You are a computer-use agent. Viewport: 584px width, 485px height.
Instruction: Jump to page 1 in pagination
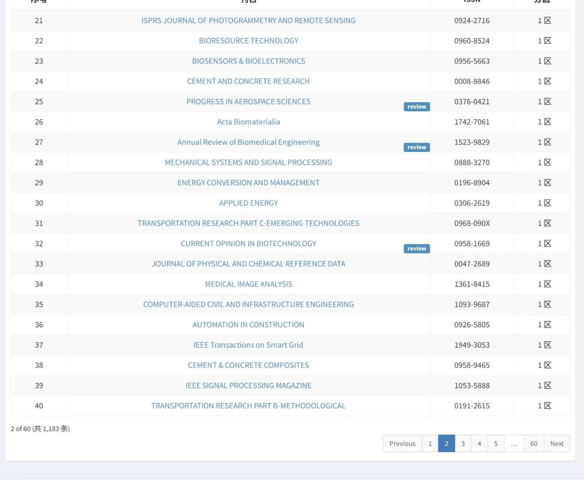[430, 443]
